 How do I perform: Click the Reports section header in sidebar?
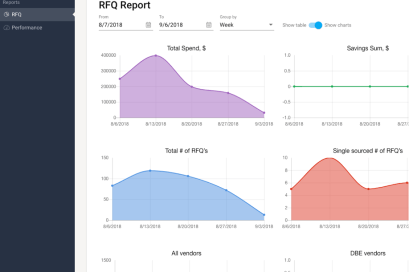[x=11, y=3]
